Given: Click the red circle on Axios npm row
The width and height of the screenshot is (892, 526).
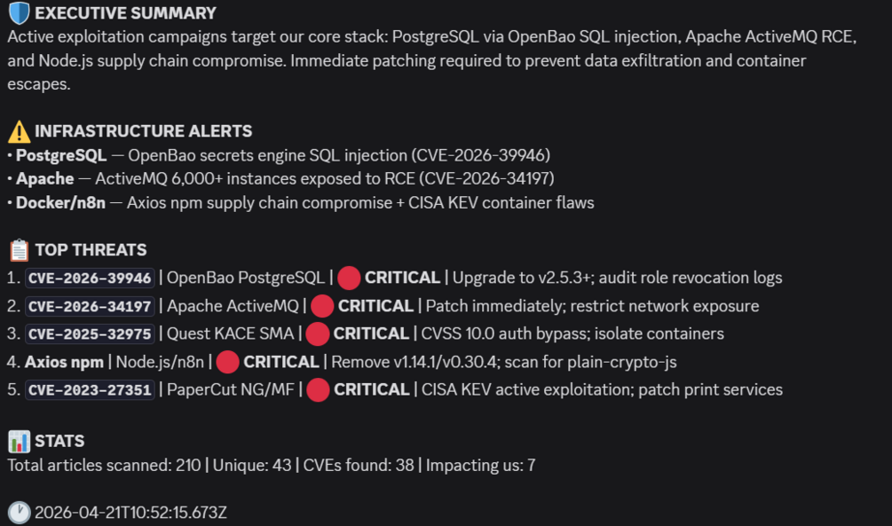Looking at the screenshot, I should click(x=227, y=362).
